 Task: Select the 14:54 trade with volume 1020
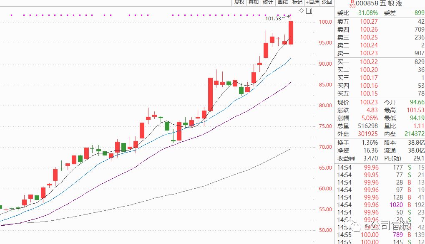381,205
